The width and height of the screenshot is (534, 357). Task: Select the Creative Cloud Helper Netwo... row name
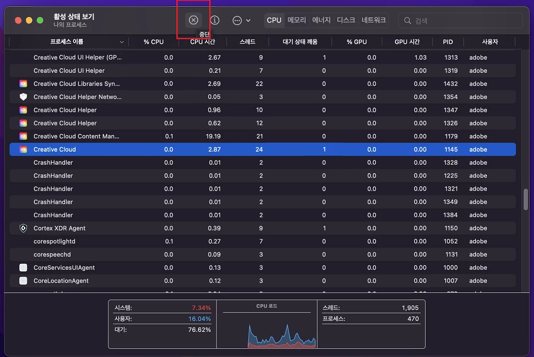point(77,97)
